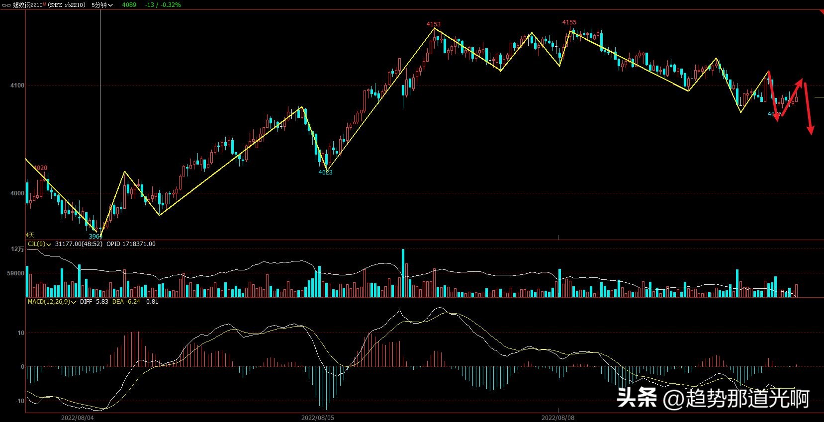Click the 2022/08/04 date marker
824x422 pixels.
78,418
